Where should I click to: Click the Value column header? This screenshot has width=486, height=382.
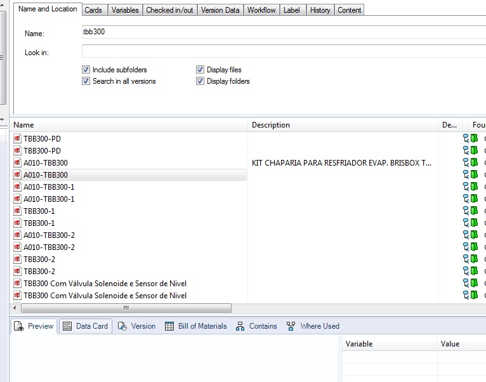tap(461, 344)
